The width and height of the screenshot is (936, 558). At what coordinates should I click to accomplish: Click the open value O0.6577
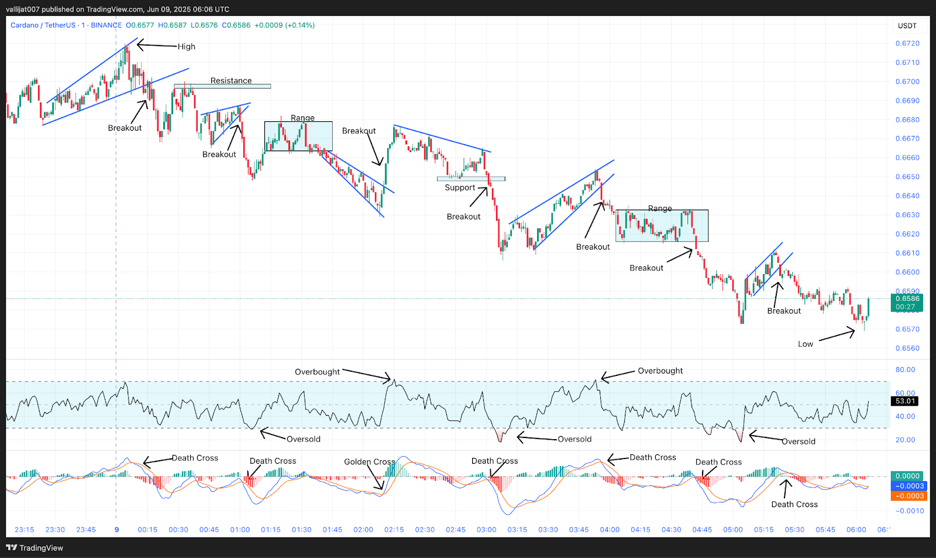click(140, 25)
